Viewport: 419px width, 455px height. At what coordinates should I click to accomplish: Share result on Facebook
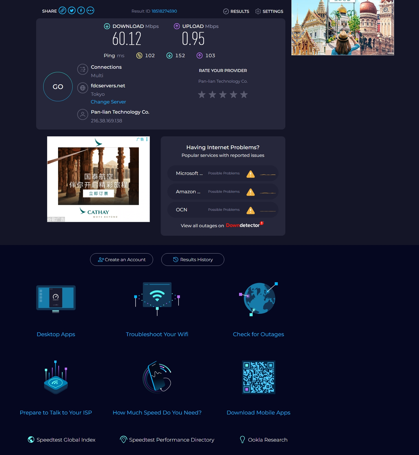pyautogui.click(x=81, y=11)
